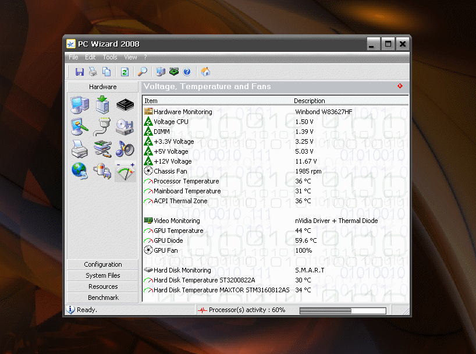Click the disk drives icon in Hardware panel
This screenshot has height=354, width=476.
[125, 127]
